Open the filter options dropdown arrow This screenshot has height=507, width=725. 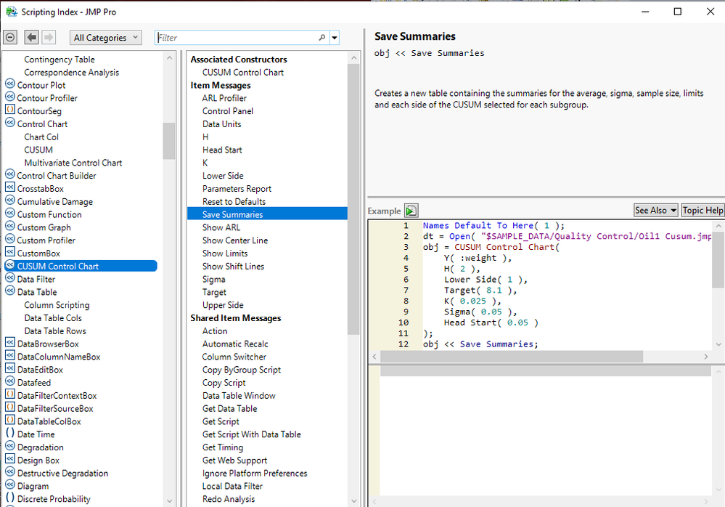pyautogui.click(x=335, y=38)
